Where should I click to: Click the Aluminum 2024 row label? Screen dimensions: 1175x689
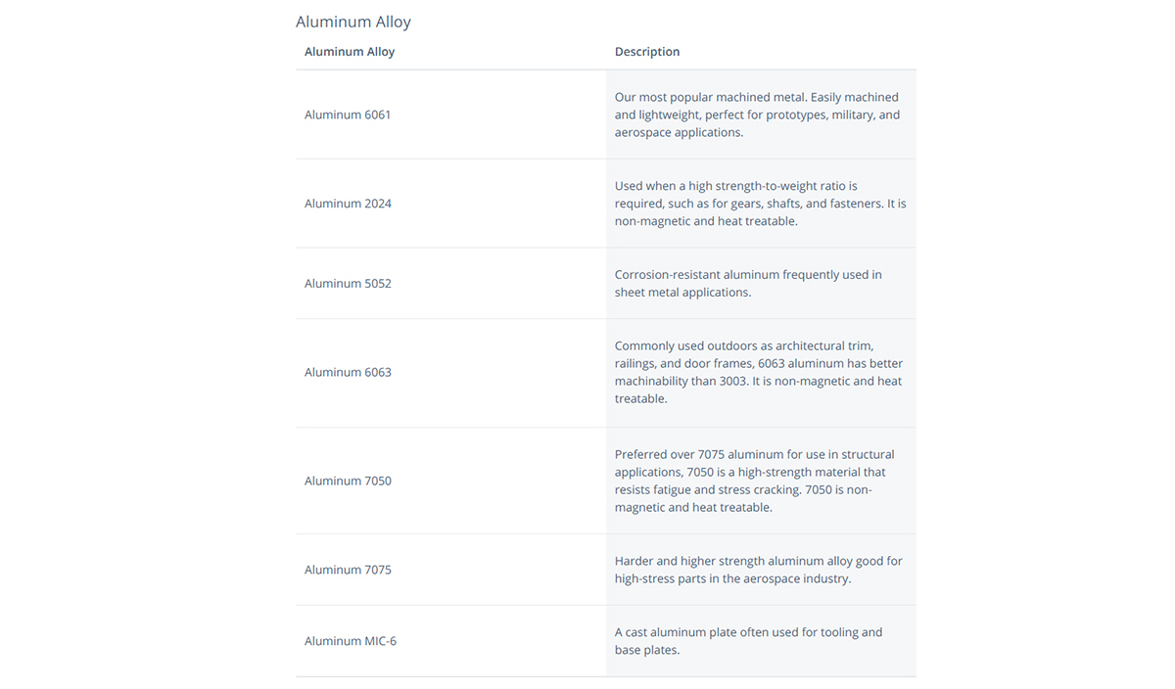pos(348,204)
